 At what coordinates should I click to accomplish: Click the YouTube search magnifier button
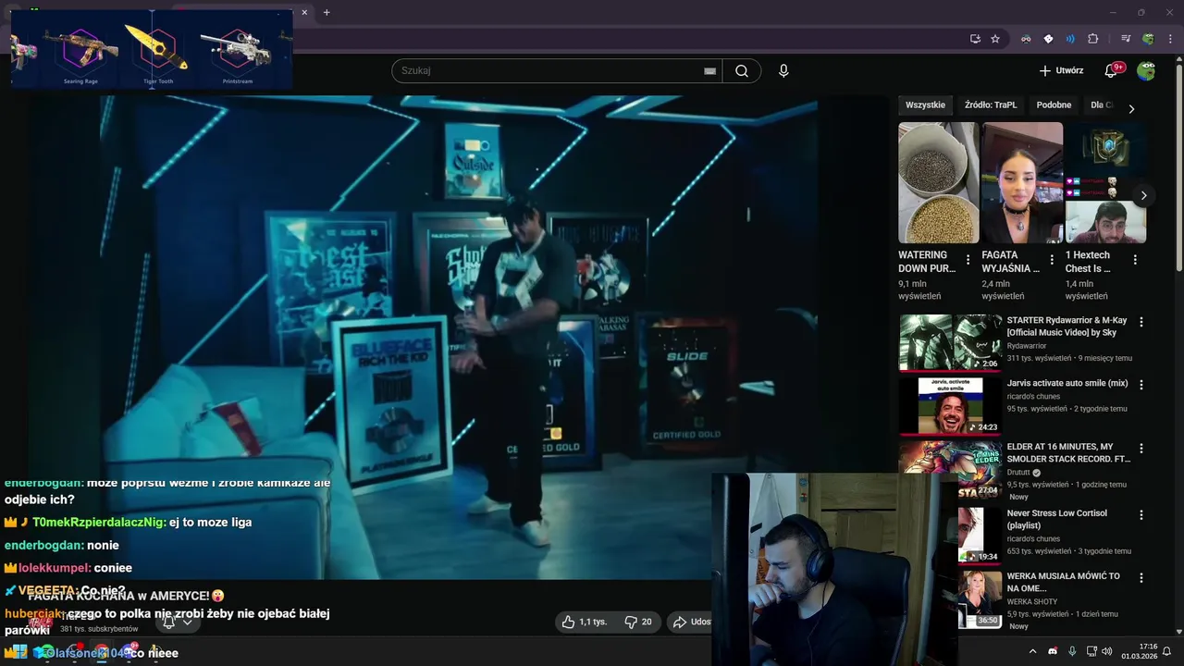coord(742,71)
